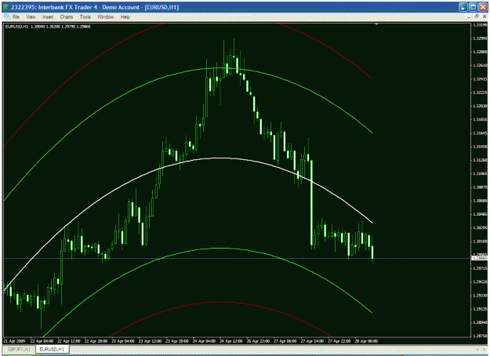Restore down the inner chart window
The height and width of the screenshot is (356, 490).
(476, 17)
